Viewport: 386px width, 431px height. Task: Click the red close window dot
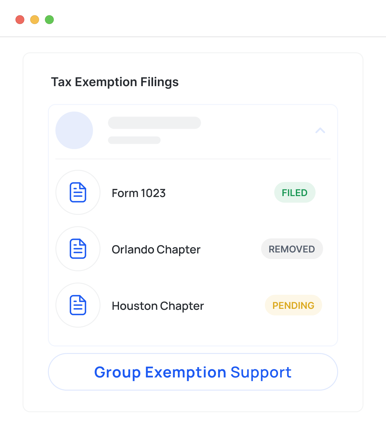[x=20, y=20]
